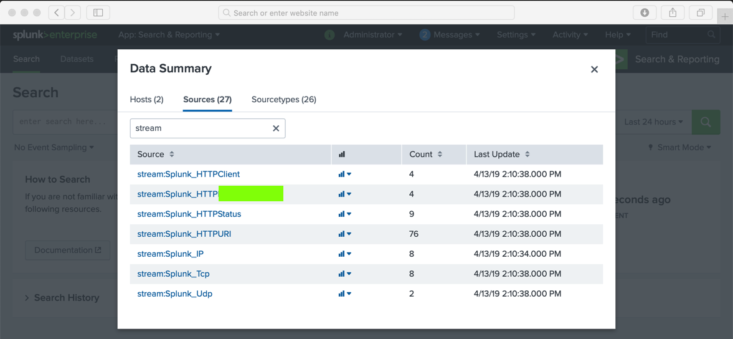Click the Safari address bar
Screen dimensions: 733x339
(x=366, y=12)
